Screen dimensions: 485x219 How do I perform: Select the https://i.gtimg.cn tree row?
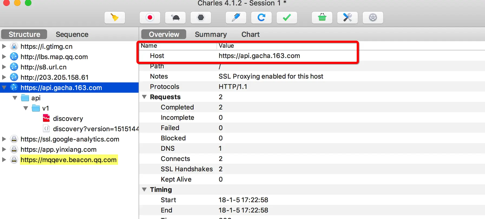(x=69, y=46)
